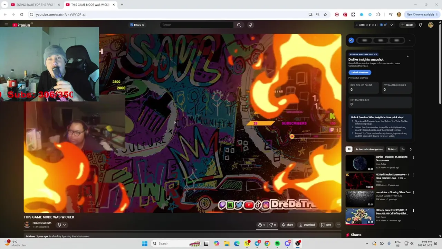Open I Check-Raise For $35,000 thumbnail
The image size is (442, 249).
tap(360, 216)
